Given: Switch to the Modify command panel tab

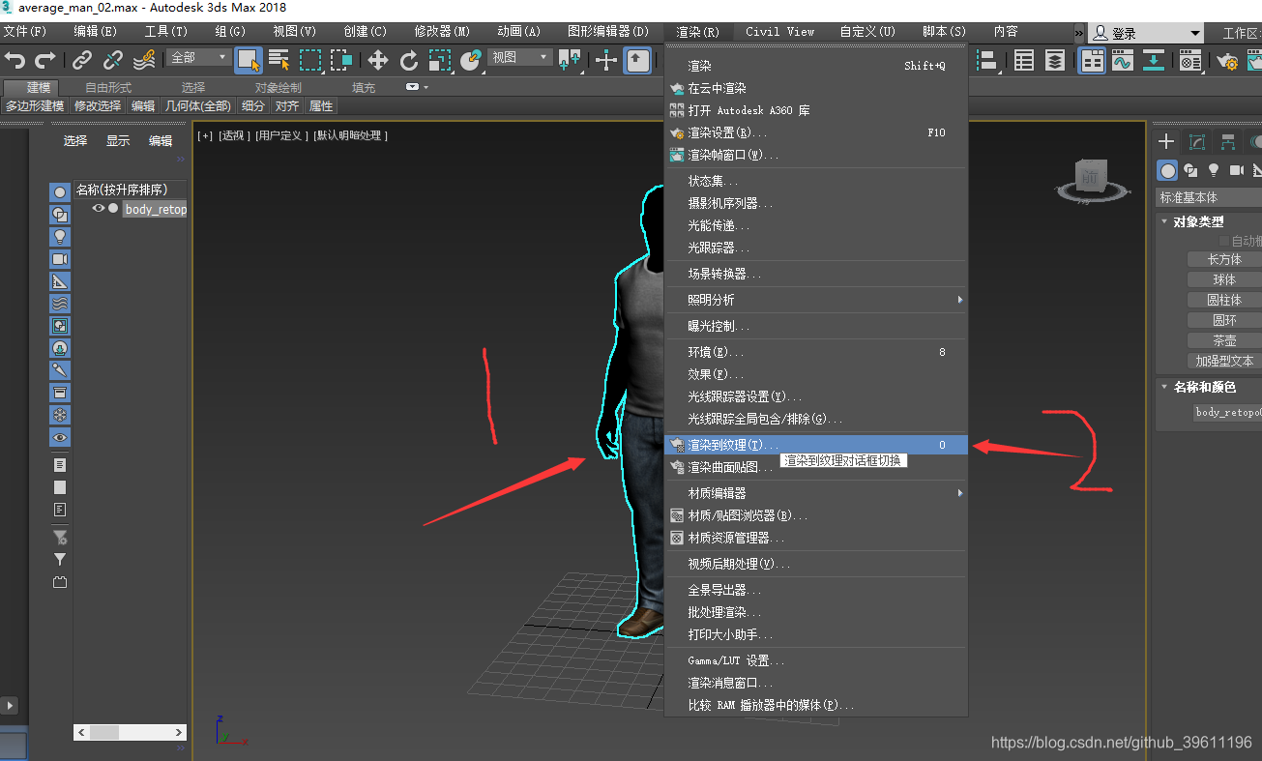Looking at the screenshot, I should click(x=1197, y=142).
